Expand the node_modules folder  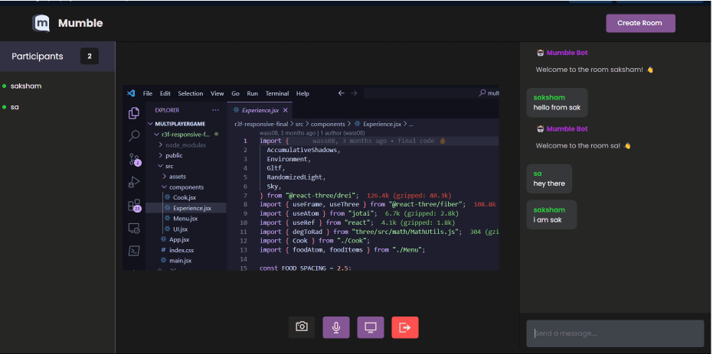coord(185,145)
